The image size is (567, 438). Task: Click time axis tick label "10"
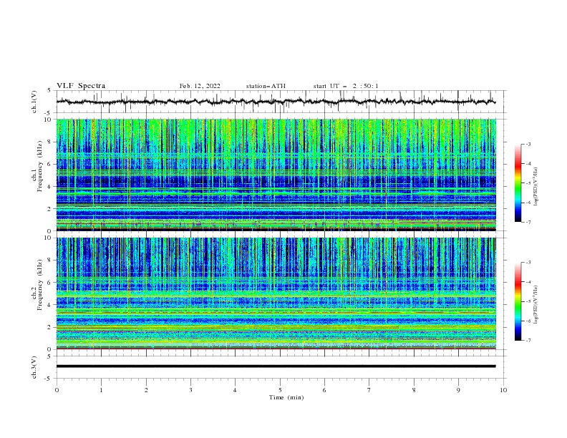coord(503,390)
